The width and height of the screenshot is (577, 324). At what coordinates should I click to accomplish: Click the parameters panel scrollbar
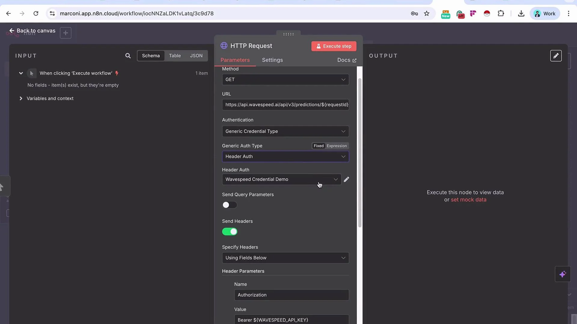tap(360, 153)
